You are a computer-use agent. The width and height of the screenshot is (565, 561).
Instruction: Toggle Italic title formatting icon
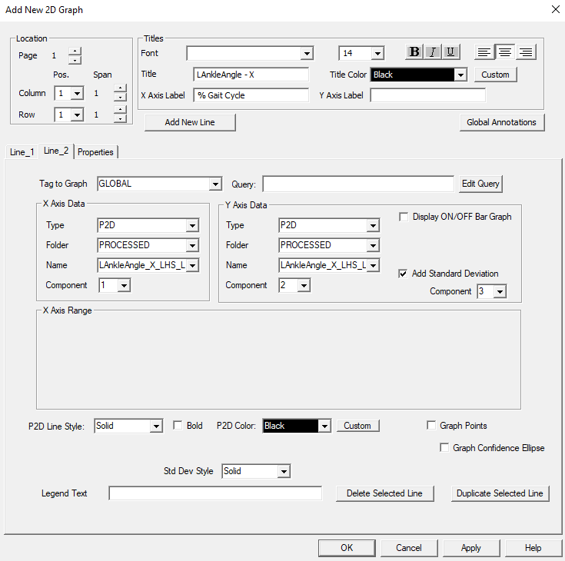433,52
